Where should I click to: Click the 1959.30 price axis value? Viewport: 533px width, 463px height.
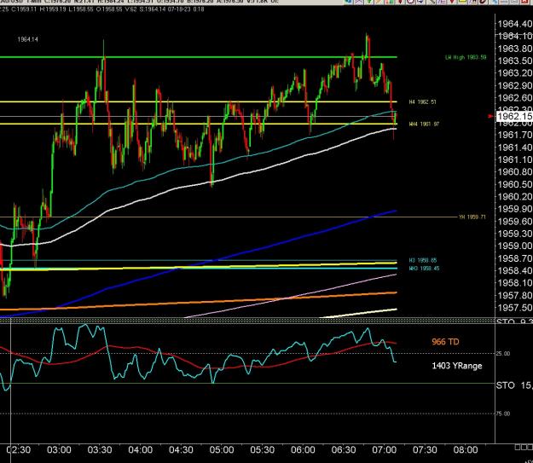click(515, 234)
